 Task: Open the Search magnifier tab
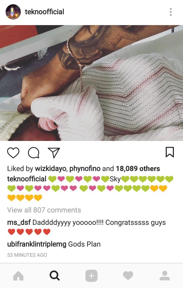[55, 276]
